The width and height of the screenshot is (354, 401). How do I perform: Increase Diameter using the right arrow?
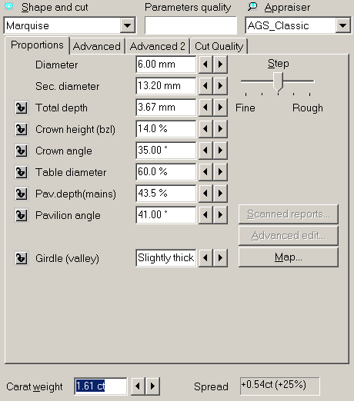tap(220, 65)
